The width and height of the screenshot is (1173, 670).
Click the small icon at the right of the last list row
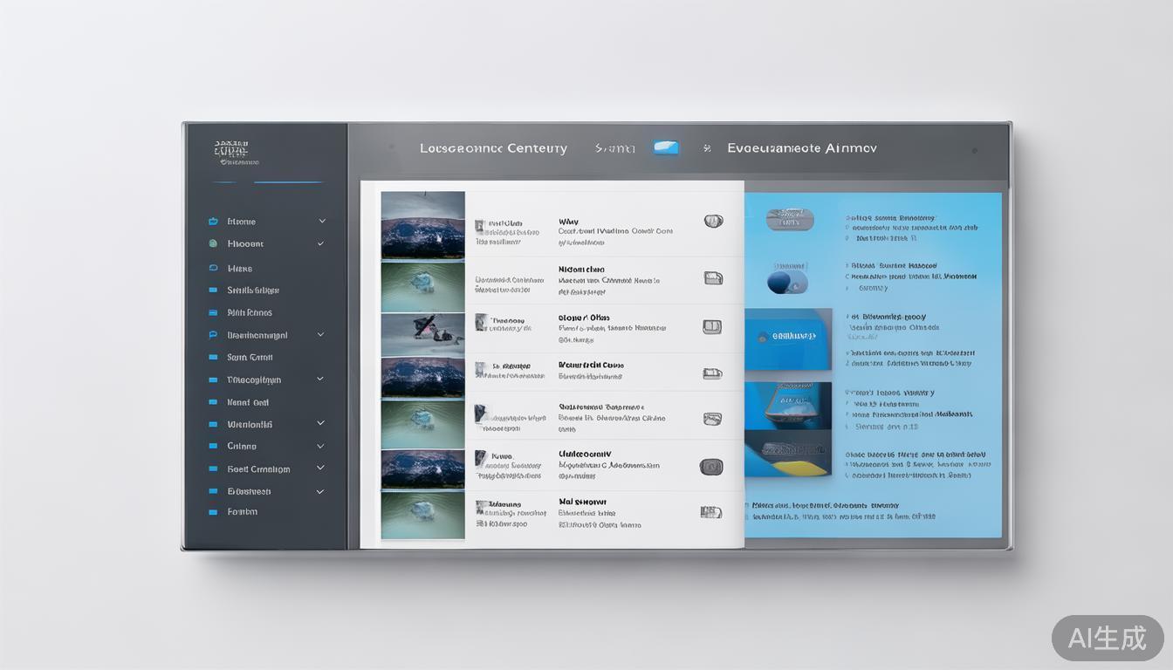pyautogui.click(x=711, y=513)
